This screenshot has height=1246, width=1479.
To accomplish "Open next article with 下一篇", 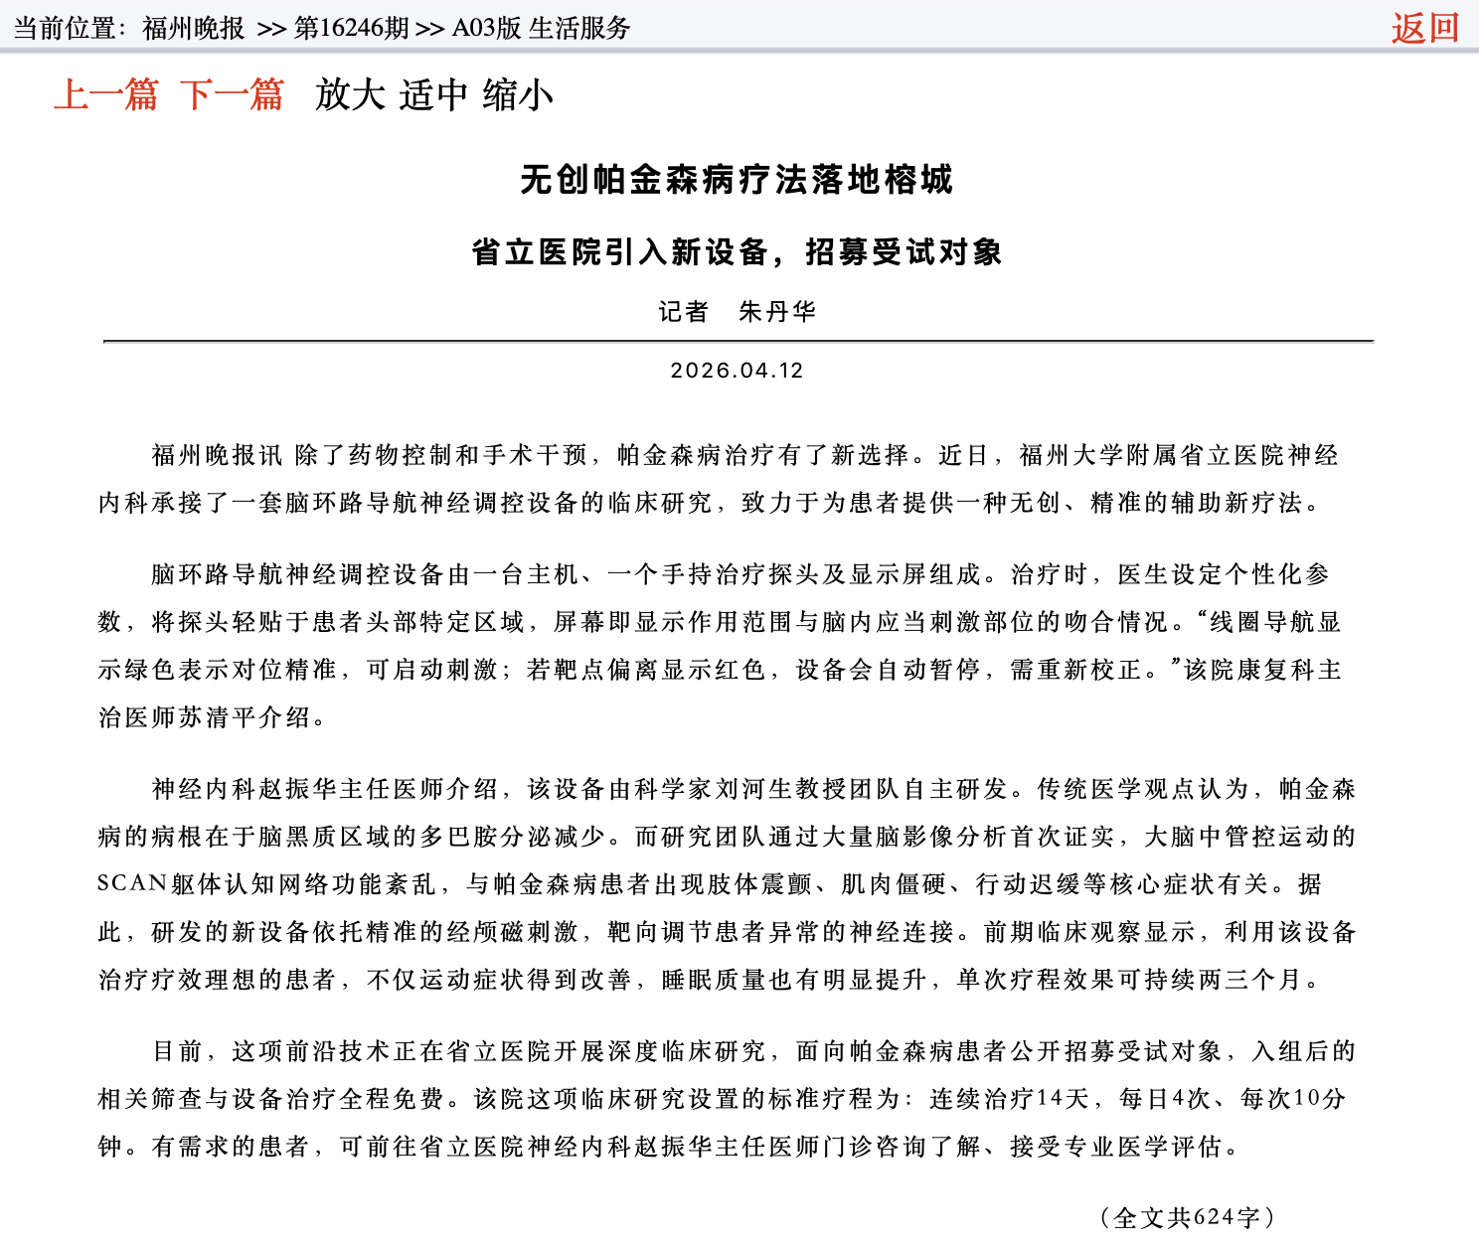I will point(232,95).
